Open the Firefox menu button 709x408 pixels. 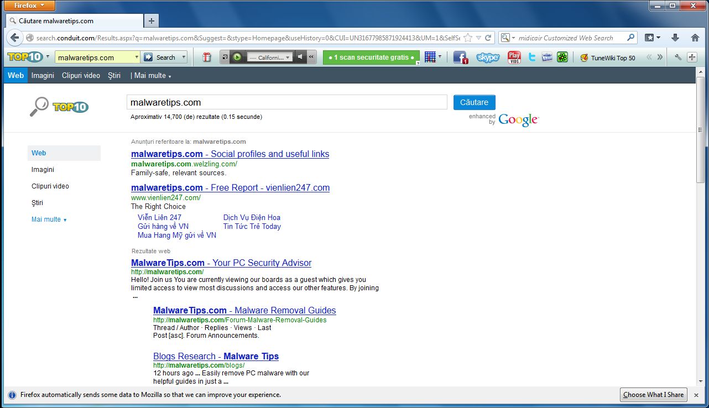pyautogui.click(x=29, y=6)
